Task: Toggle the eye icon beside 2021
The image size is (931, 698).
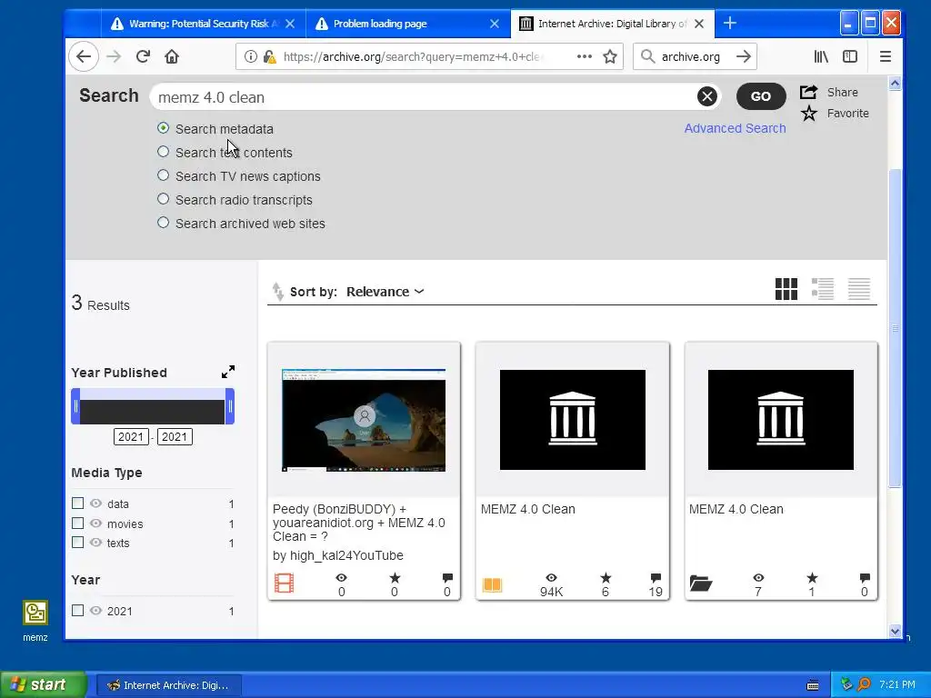Action: coord(95,611)
